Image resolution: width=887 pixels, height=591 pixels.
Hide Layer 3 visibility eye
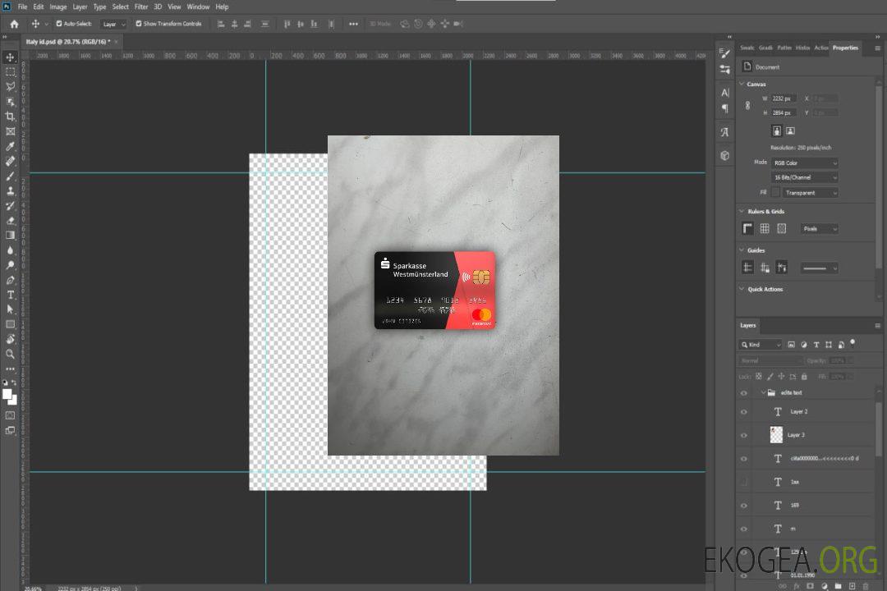tap(744, 436)
